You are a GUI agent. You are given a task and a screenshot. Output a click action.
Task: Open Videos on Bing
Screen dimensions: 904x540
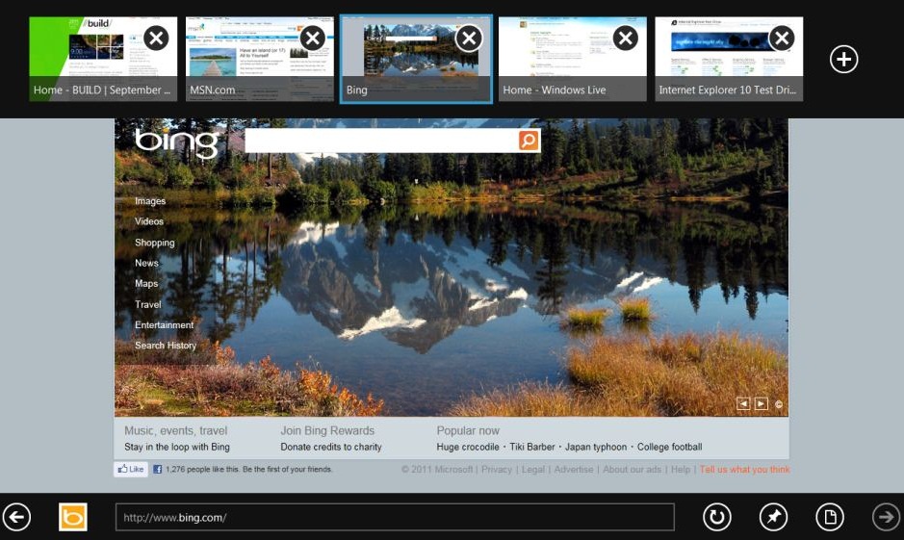[149, 221]
